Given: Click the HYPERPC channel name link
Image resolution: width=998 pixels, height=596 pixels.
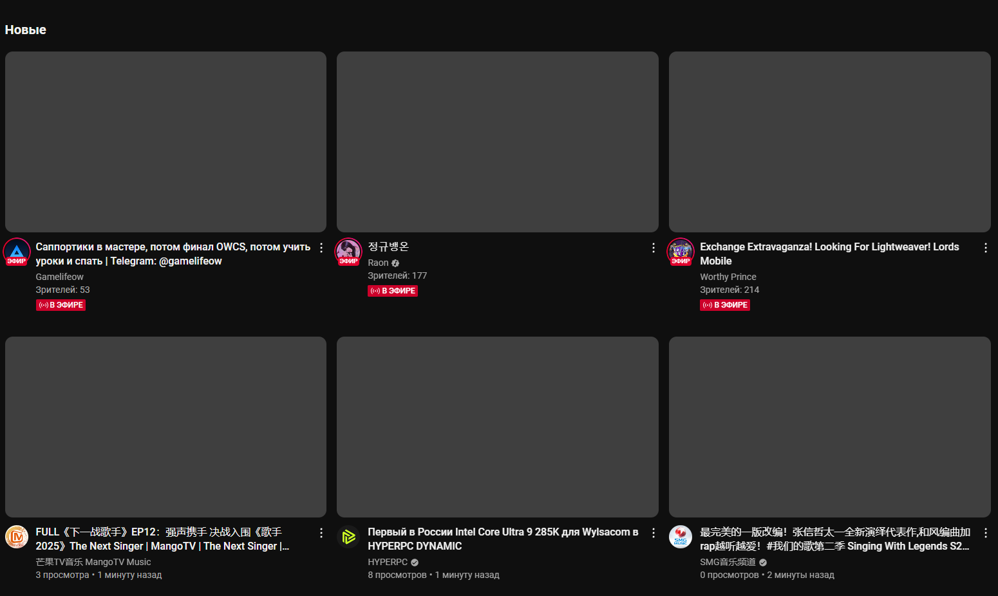Looking at the screenshot, I should [388, 562].
